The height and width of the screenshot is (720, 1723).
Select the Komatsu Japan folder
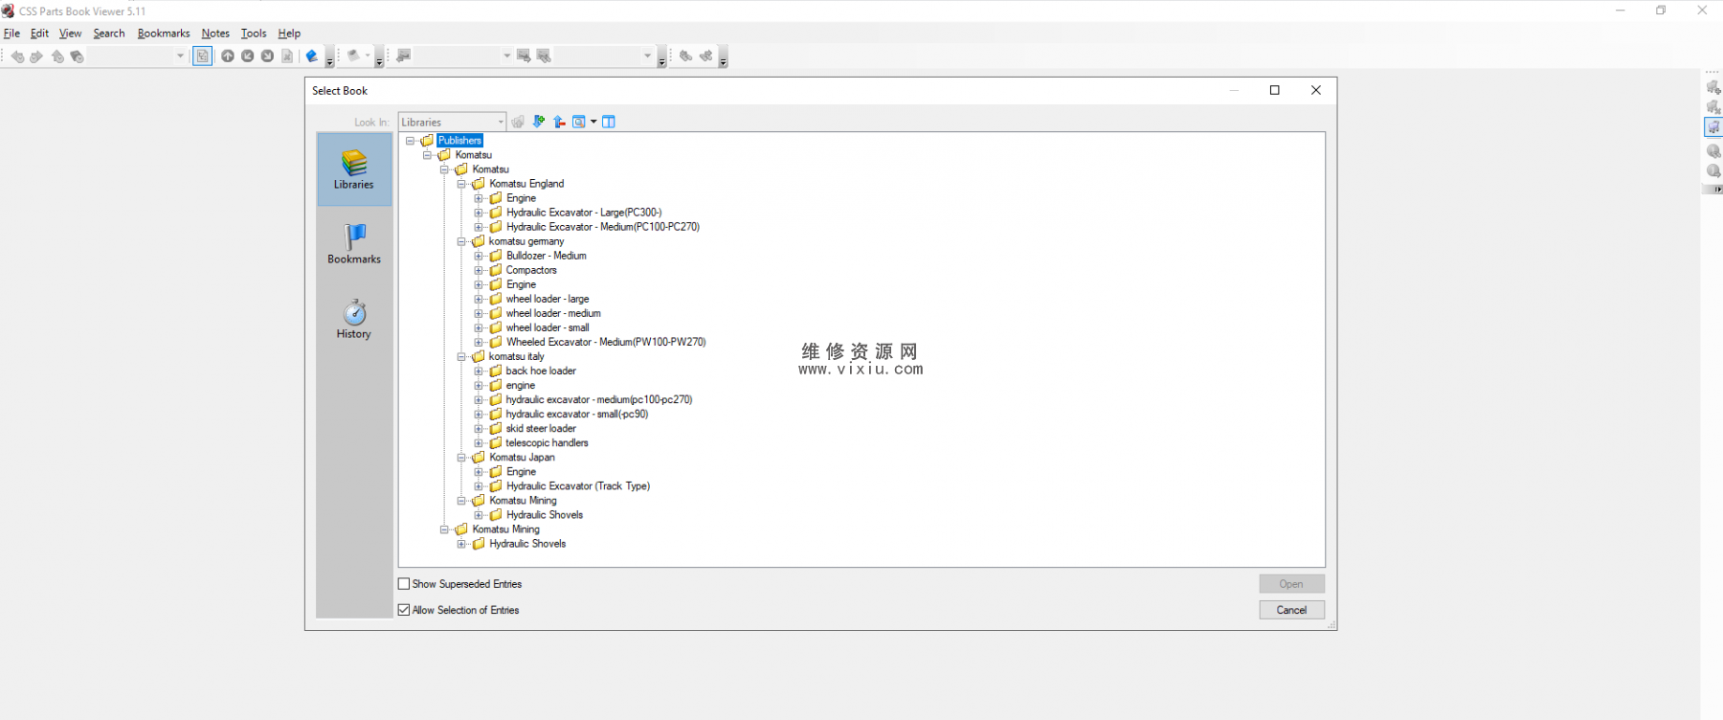(x=522, y=458)
